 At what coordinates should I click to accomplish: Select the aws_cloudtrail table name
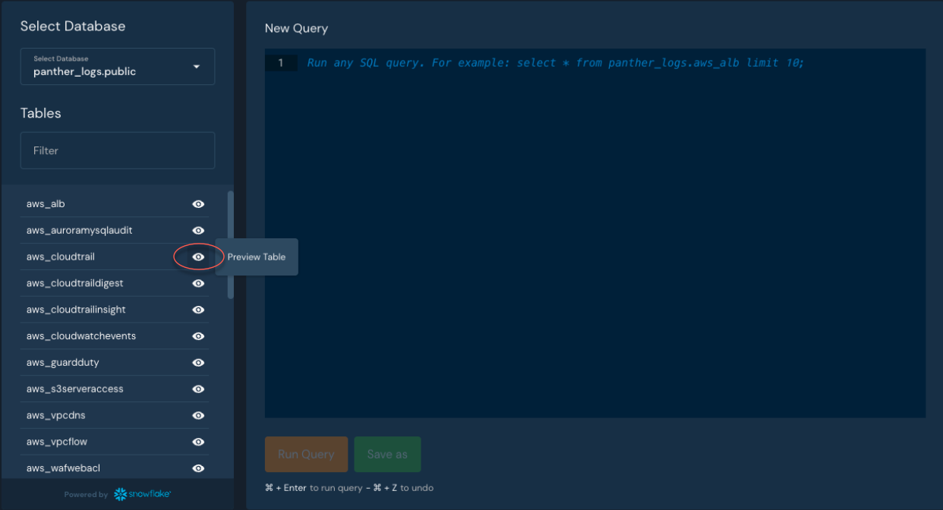tap(61, 257)
